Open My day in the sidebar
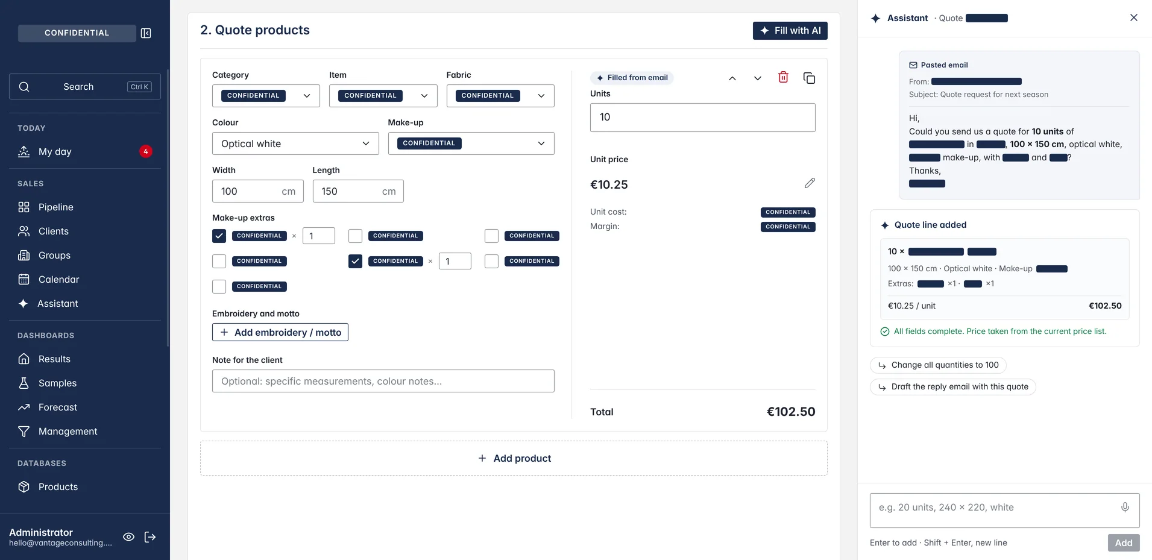 85,152
